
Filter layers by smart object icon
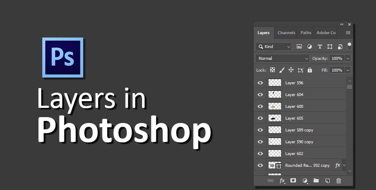point(340,46)
